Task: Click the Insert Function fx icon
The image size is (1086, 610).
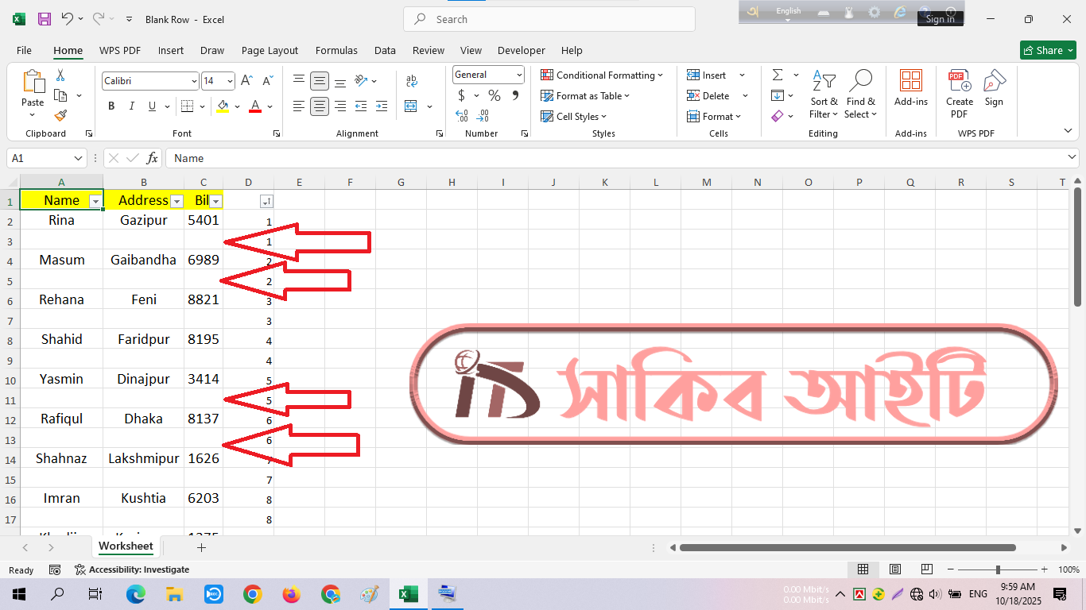Action: (153, 158)
